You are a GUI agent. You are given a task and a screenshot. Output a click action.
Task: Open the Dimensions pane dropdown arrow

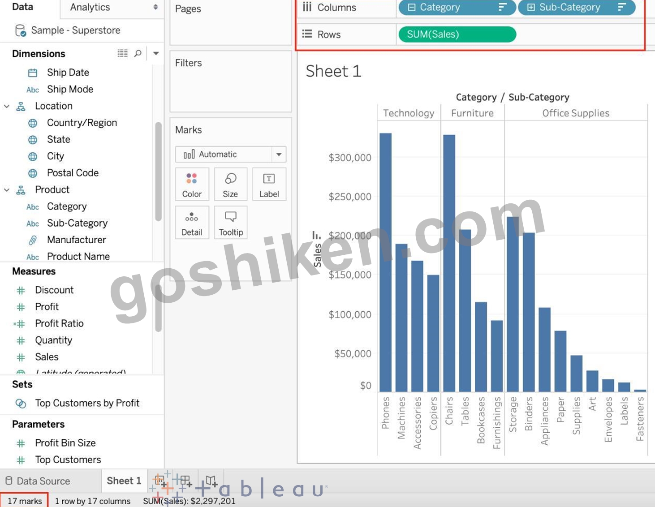(156, 53)
